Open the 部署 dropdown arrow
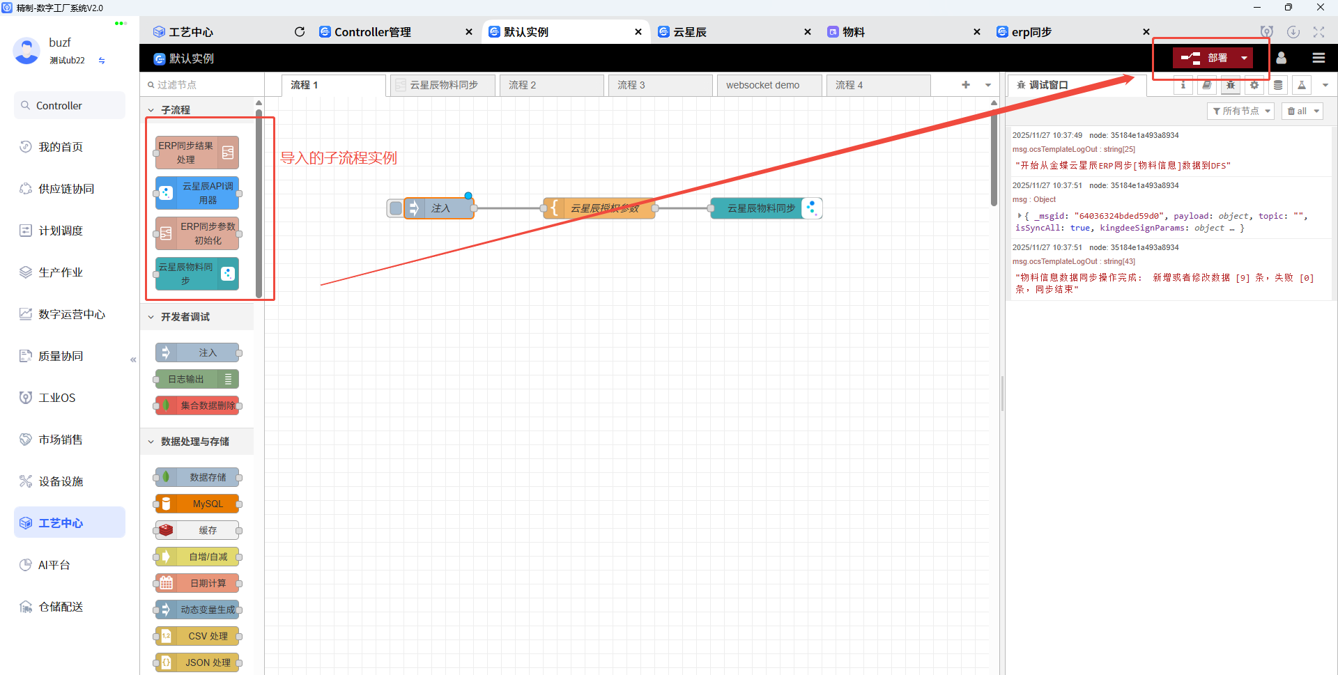1338x675 pixels. [x=1244, y=58]
